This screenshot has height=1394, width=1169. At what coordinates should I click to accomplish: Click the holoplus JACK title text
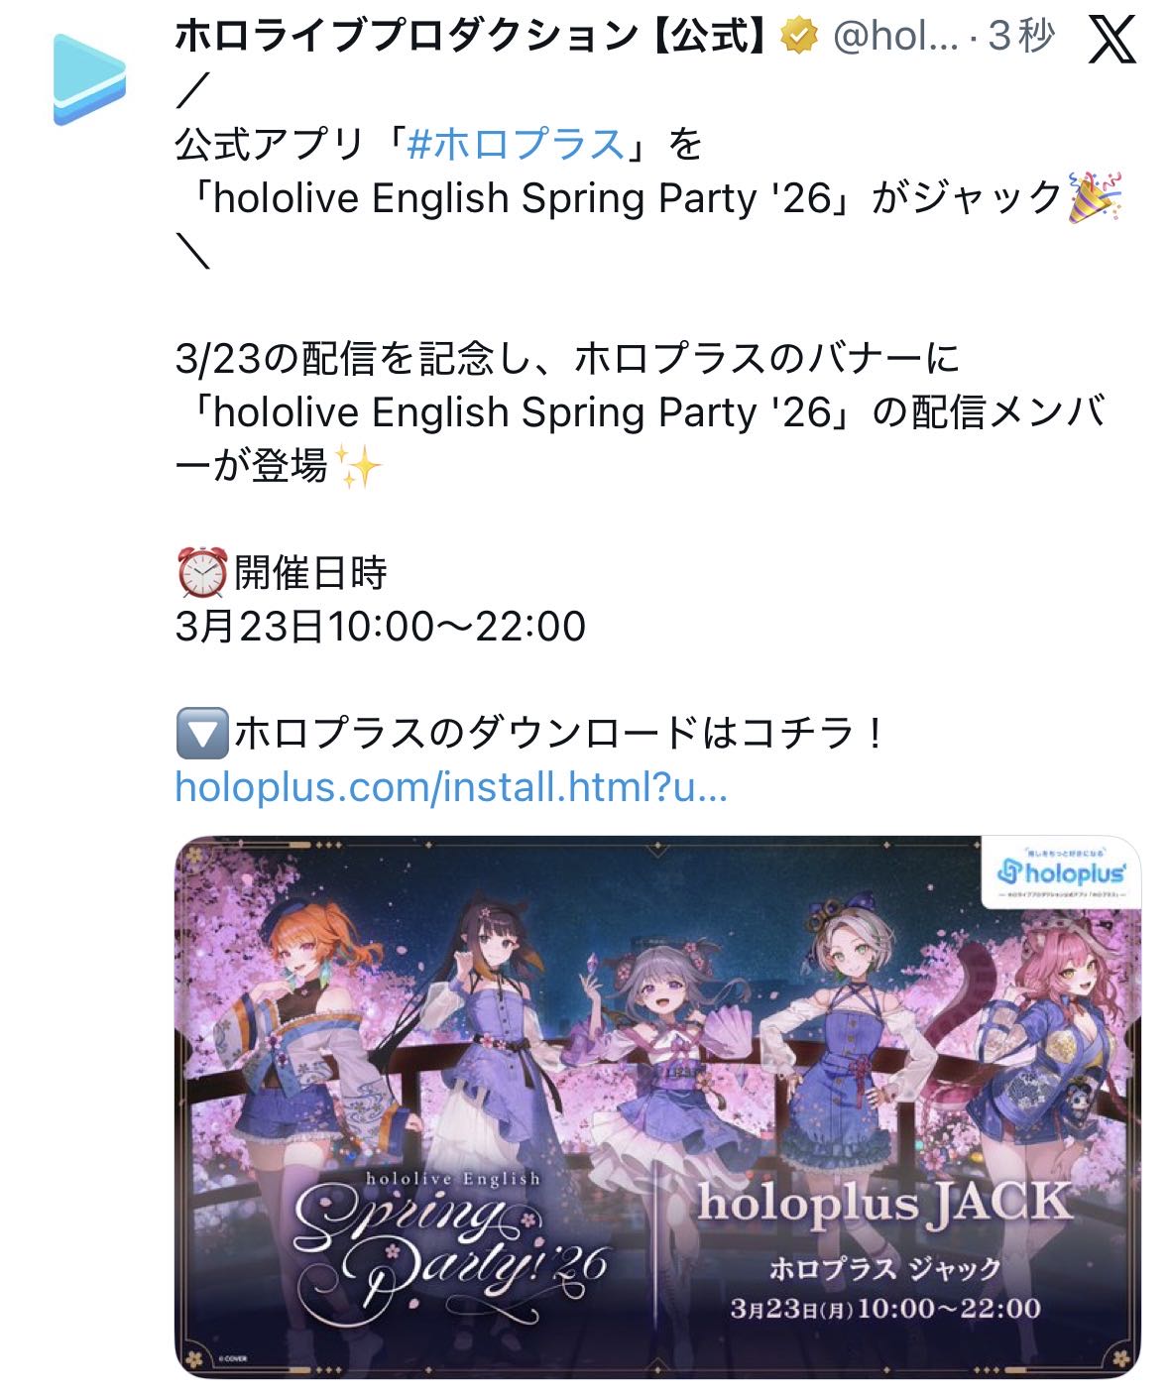pos(884,1203)
